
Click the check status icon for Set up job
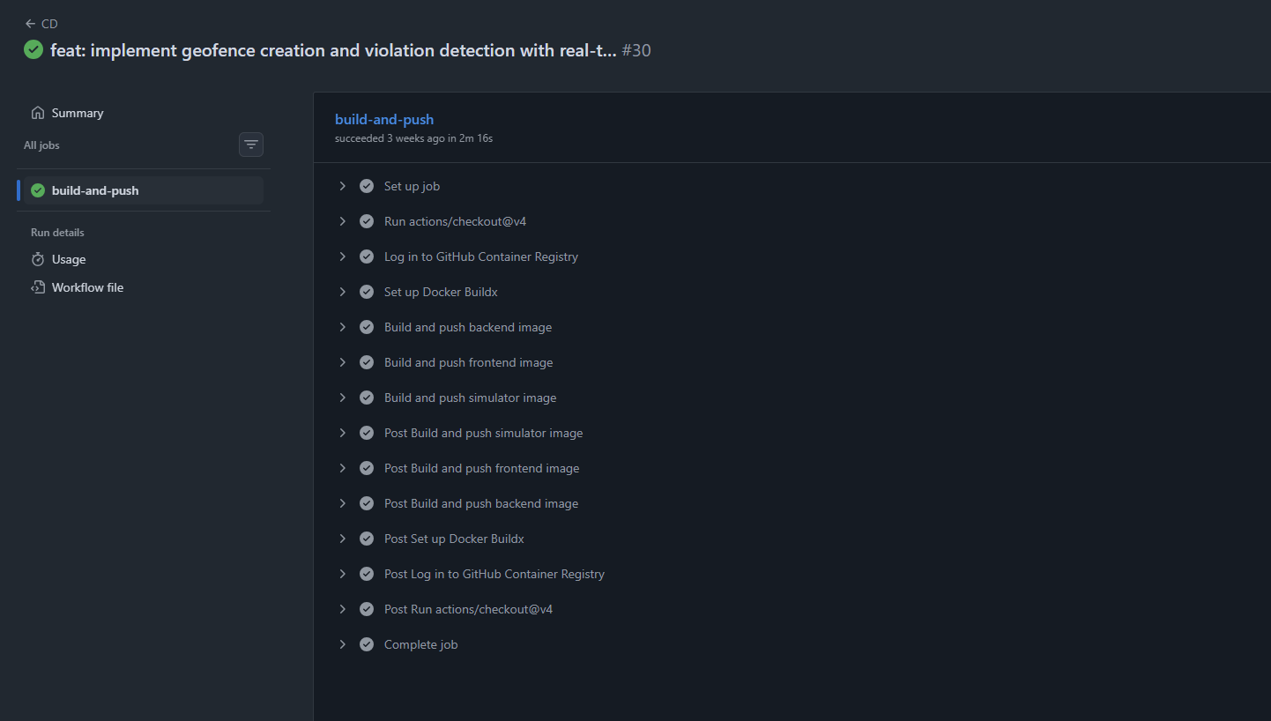[x=367, y=186]
